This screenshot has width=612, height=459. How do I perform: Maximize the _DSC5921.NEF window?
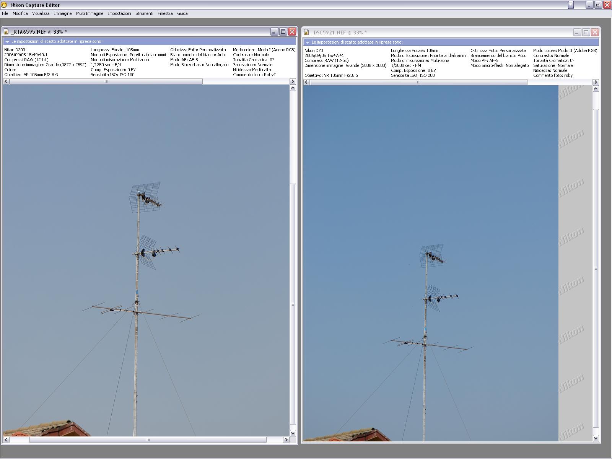point(586,33)
